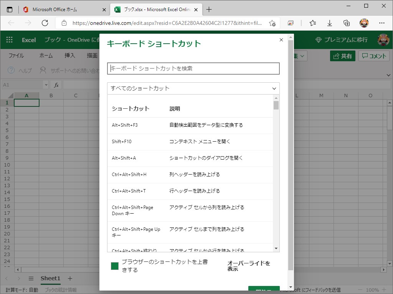Open the ファイル ribbon menu
The image size is (393, 294).
[x=16, y=56]
